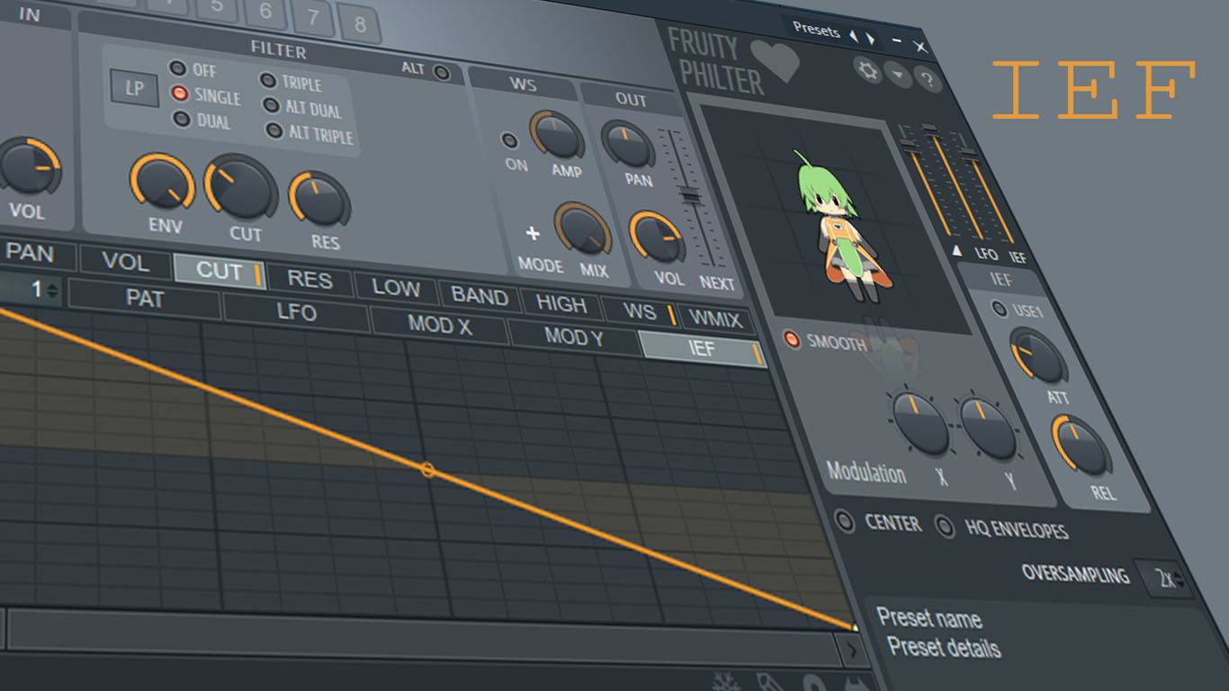Switch to filter unit tab 7
The image size is (1229, 691).
312,16
